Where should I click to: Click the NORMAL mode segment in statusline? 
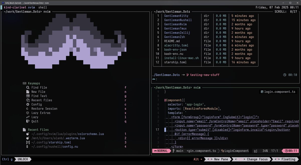click(x=161, y=151)
